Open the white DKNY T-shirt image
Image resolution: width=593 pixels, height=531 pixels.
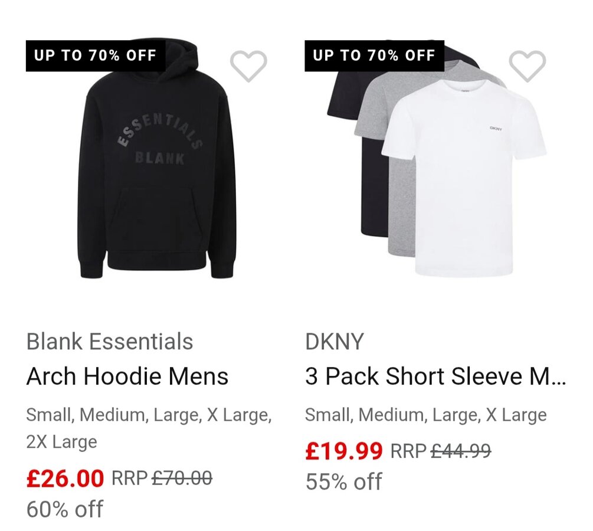coord(466,177)
